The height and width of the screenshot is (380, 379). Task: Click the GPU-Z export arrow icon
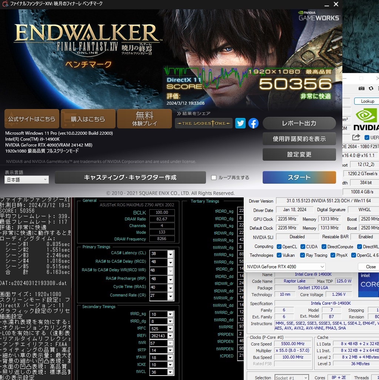pyautogui.click(x=355, y=137)
